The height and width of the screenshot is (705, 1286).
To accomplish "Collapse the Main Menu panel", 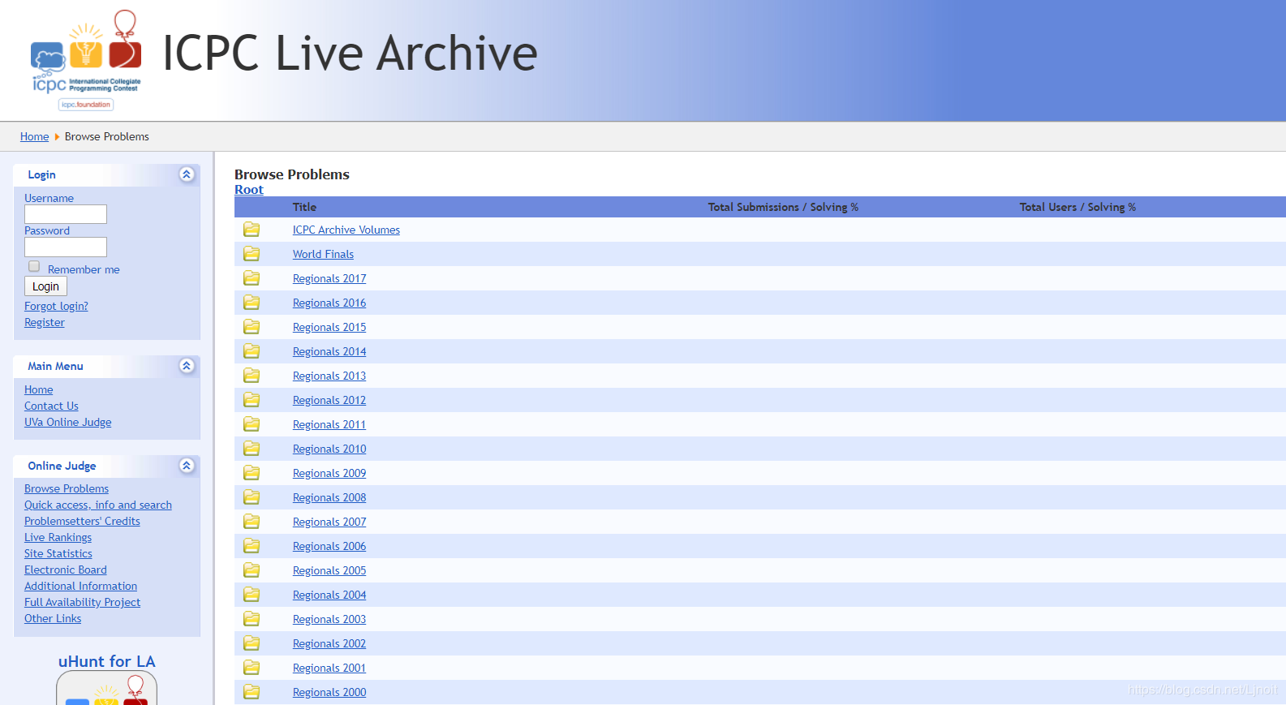I will coord(187,366).
